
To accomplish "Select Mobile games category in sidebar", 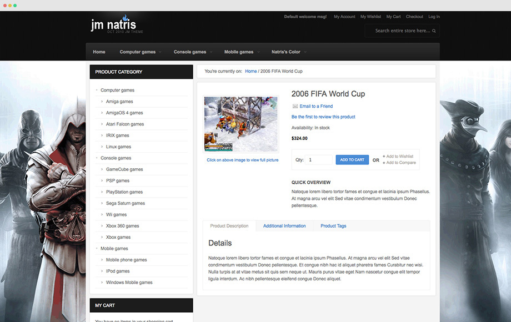I will (x=114, y=248).
